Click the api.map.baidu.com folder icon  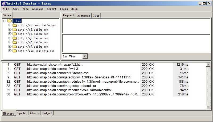[x=15, y=25]
